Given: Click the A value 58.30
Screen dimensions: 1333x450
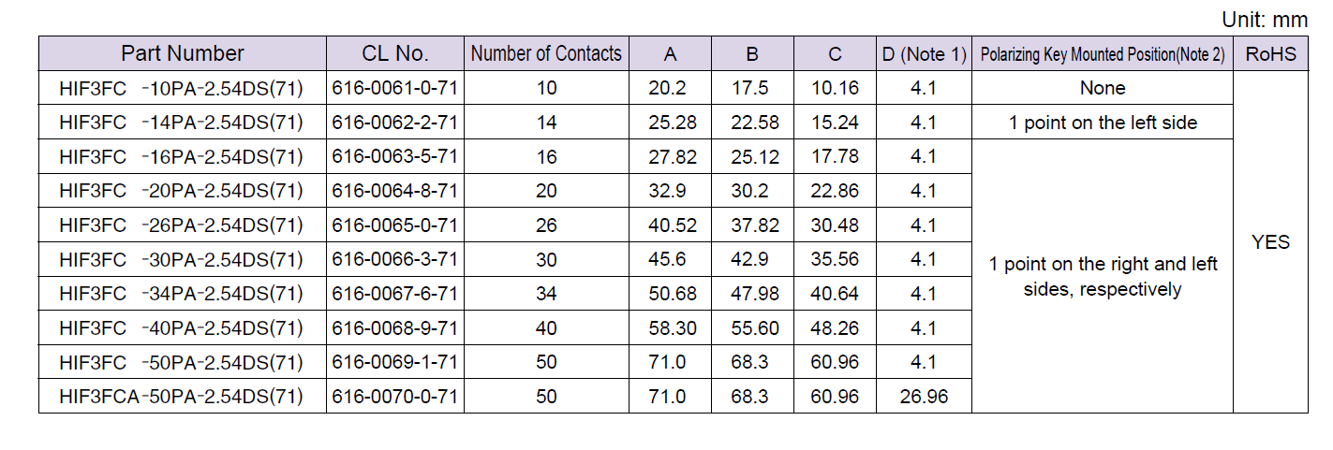Looking at the screenshot, I should coord(673,328).
